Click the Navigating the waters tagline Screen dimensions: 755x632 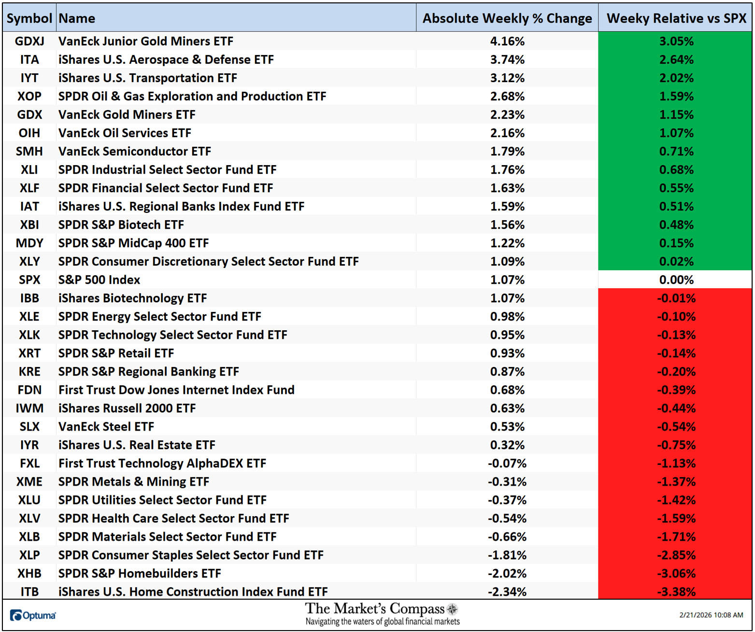[x=383, y=621]
